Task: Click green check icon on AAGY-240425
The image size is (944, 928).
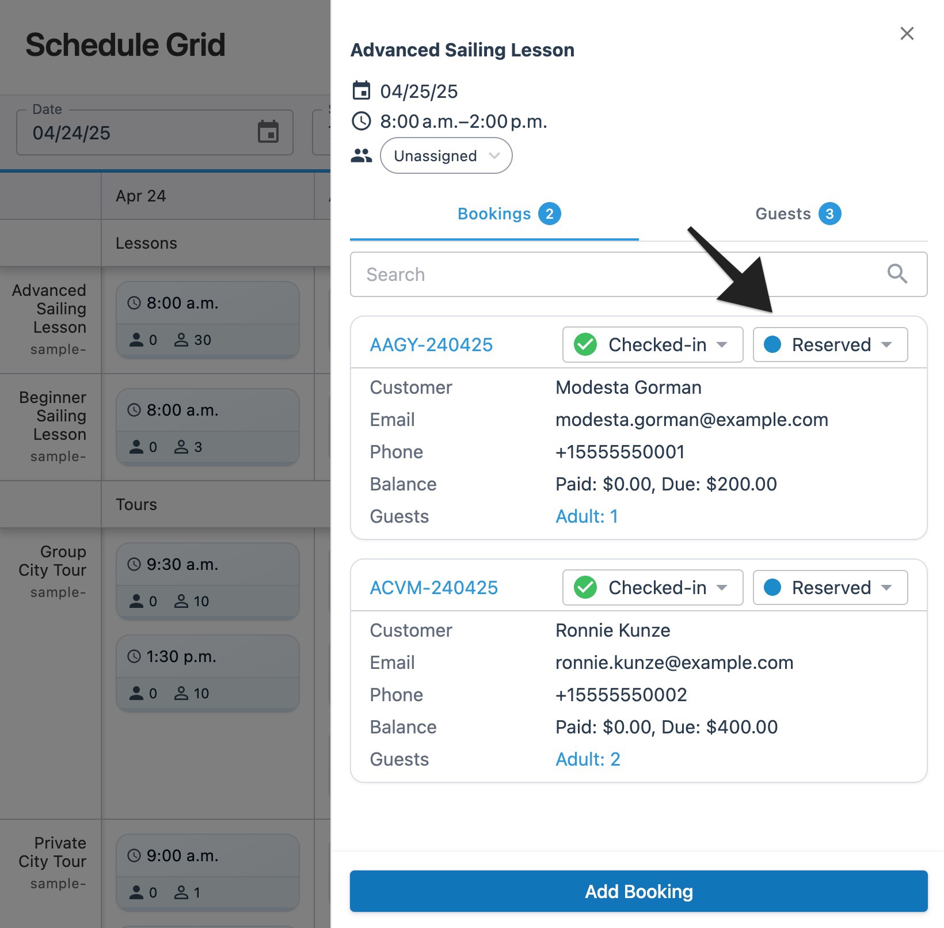Action: coord(585,345)
